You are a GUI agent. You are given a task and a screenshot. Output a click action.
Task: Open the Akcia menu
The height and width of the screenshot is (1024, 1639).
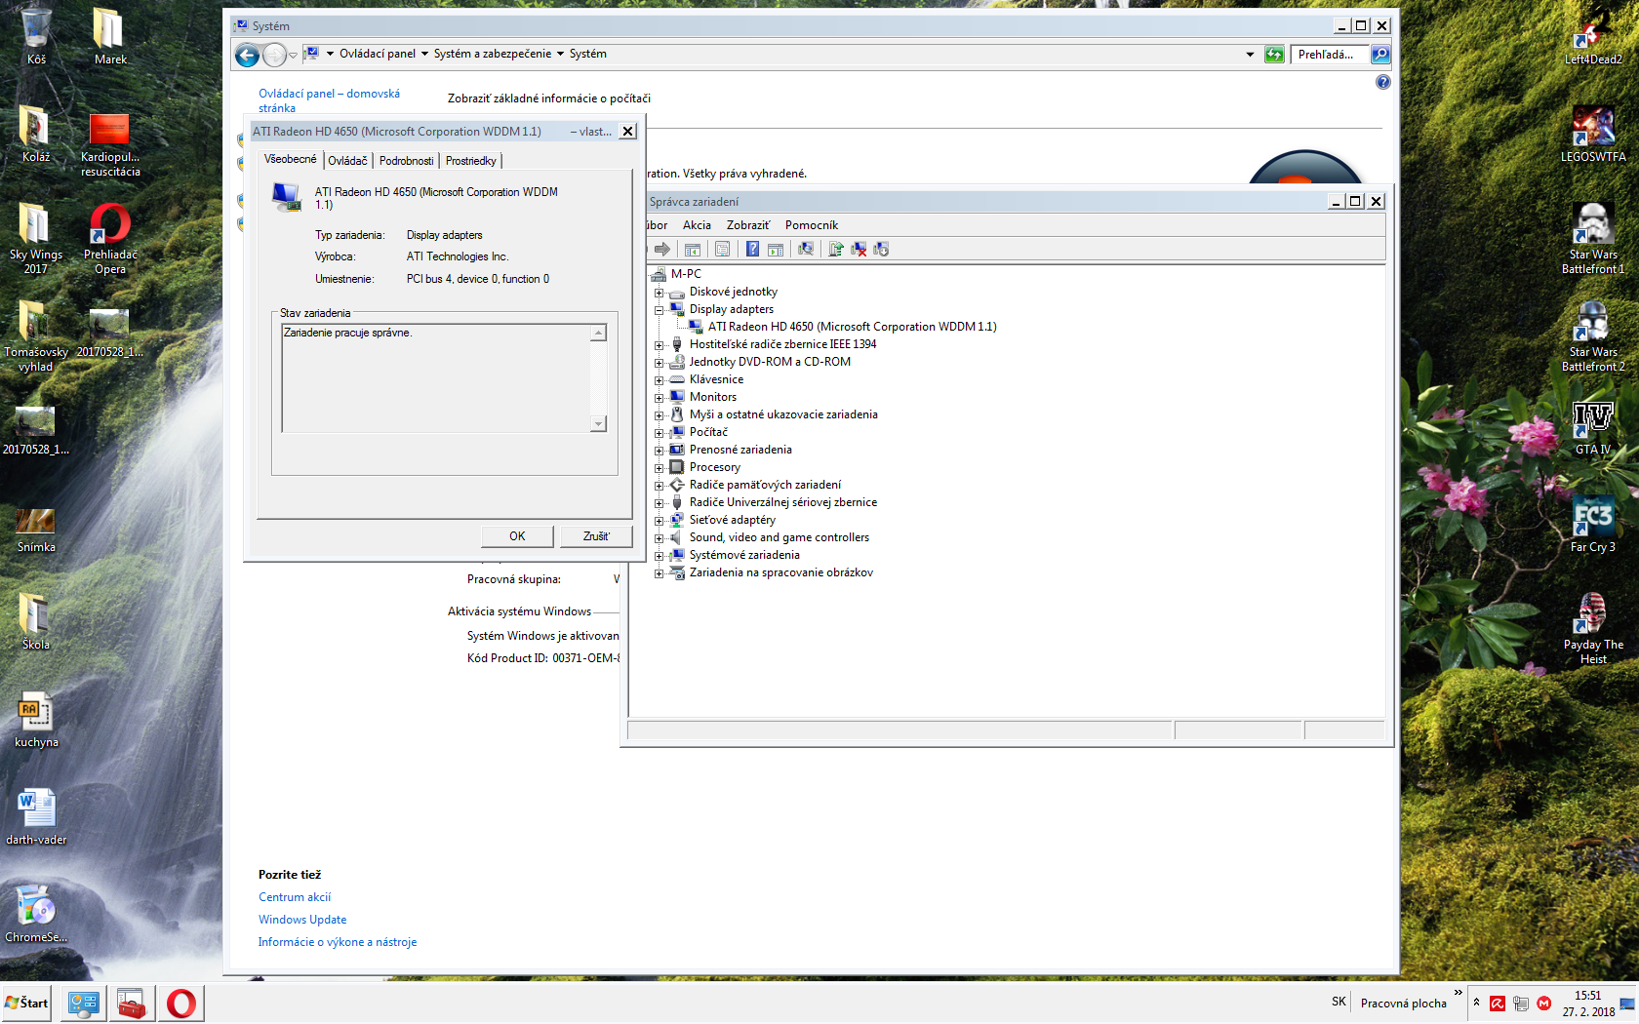pos(697,225)
